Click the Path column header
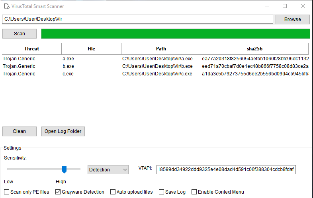This screenshot has width=313, height=198. pos(161,49)
